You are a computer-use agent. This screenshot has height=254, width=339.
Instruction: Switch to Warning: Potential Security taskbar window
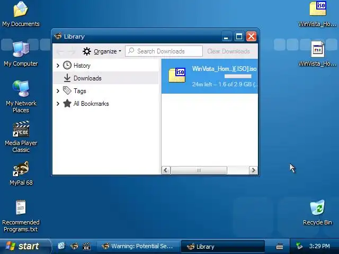pos(138,246)
